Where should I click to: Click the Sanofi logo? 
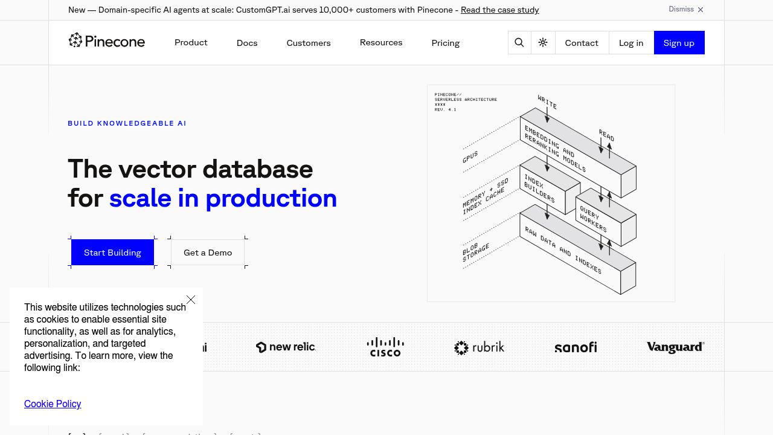click(x=576, y=347)
